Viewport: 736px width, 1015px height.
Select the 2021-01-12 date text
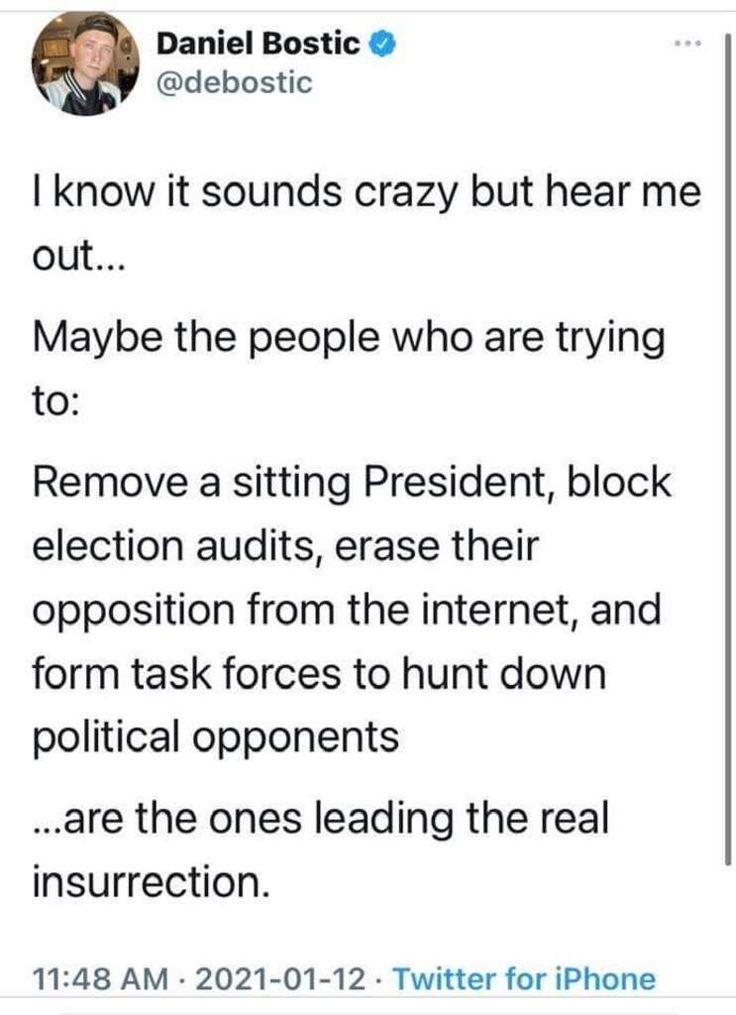tap(279, 978)
